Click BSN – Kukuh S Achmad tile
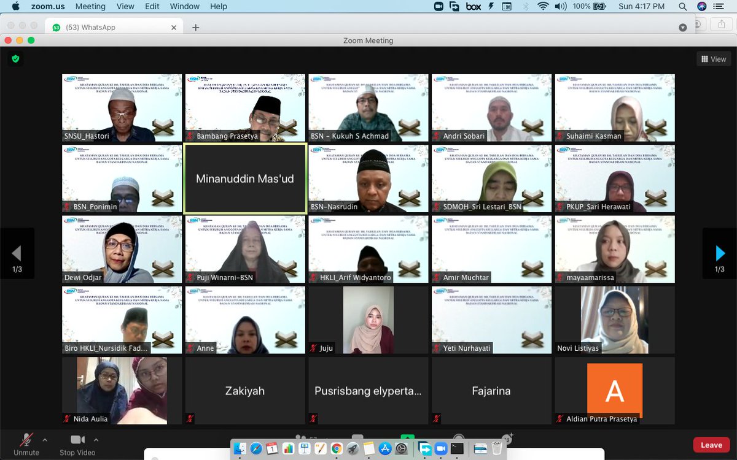Screen dimensions: 737x460 tap(368, 108)
